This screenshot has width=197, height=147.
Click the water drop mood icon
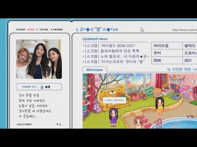(42, 87)
